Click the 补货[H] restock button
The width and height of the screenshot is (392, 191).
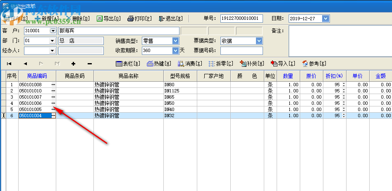(252, 64)
